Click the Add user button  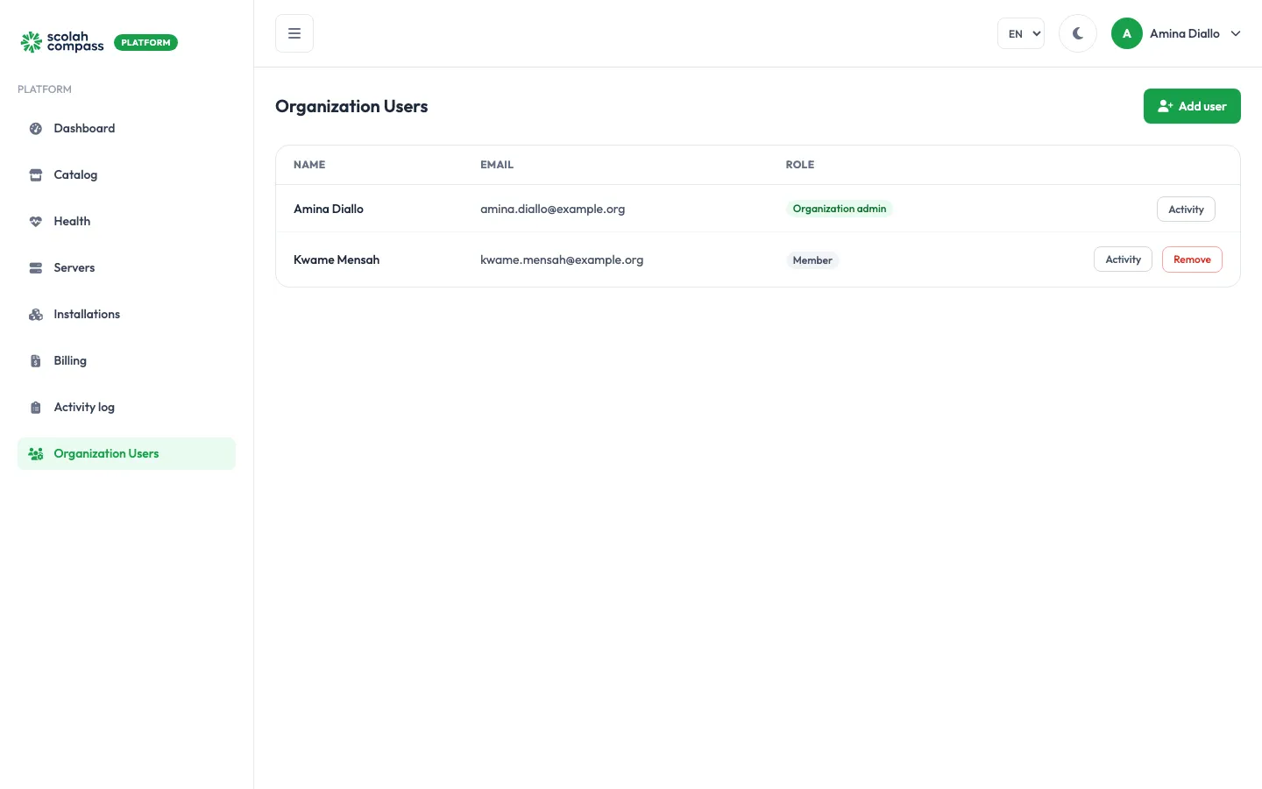pos(1192,106)
